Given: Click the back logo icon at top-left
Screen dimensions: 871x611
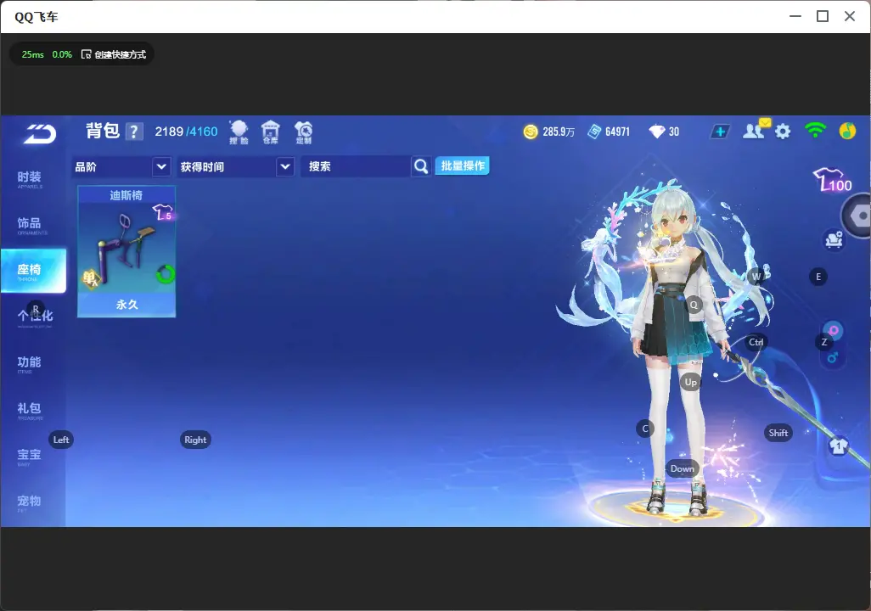Looking at the screenshot, I should pyautogui.click(x=39, y=134).
